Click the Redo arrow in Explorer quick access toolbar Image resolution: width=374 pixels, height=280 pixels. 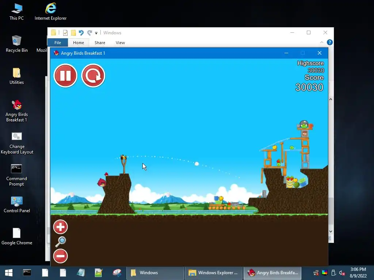[90, 32]
